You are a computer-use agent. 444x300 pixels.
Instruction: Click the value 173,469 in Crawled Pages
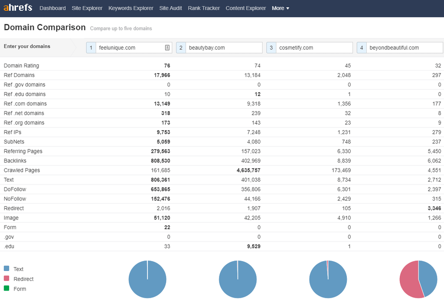click(x=341, y=170)
